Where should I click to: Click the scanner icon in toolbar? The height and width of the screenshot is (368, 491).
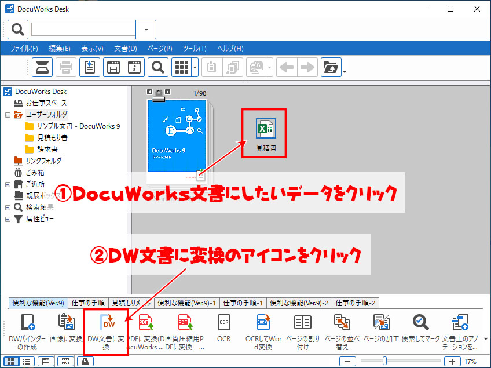(x=42, y=67)
